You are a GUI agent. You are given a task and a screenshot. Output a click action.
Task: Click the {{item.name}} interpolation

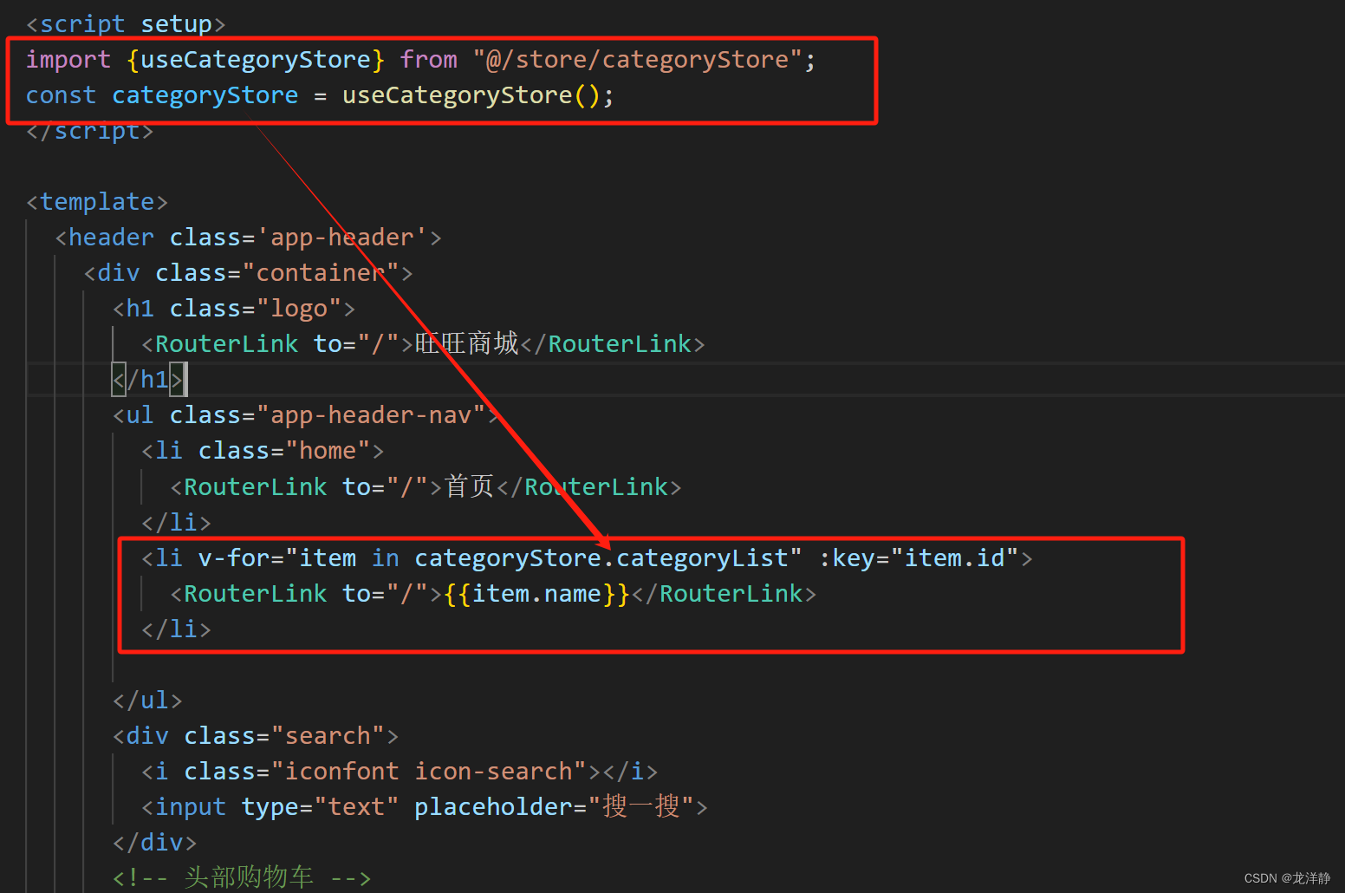536,593
